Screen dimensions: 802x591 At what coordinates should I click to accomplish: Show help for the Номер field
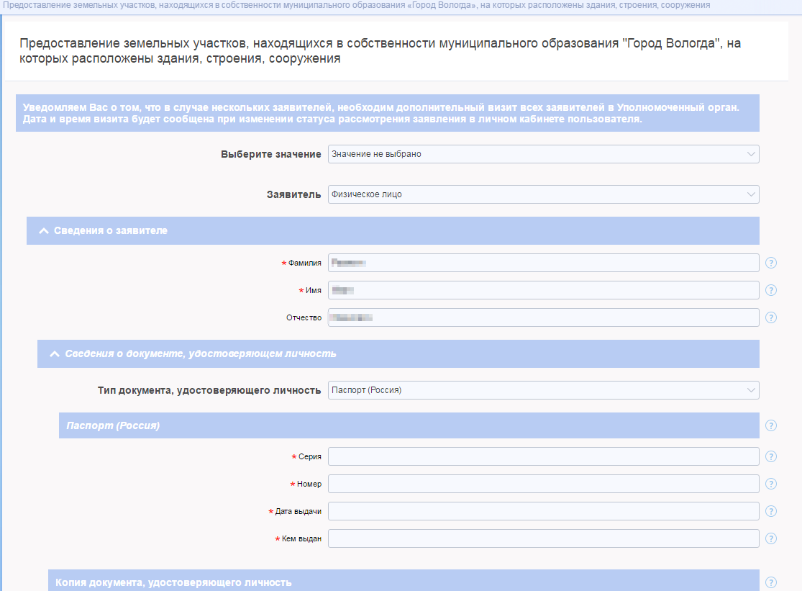[771, 484]
